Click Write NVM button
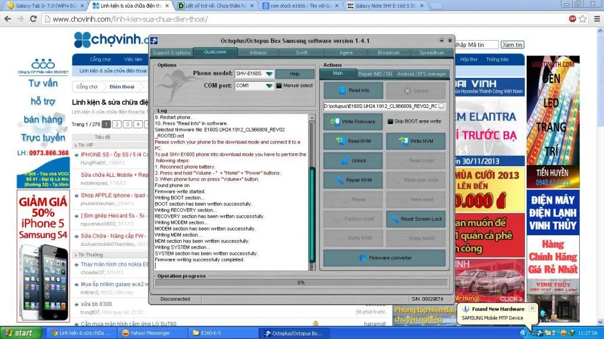 click(416, 141)
